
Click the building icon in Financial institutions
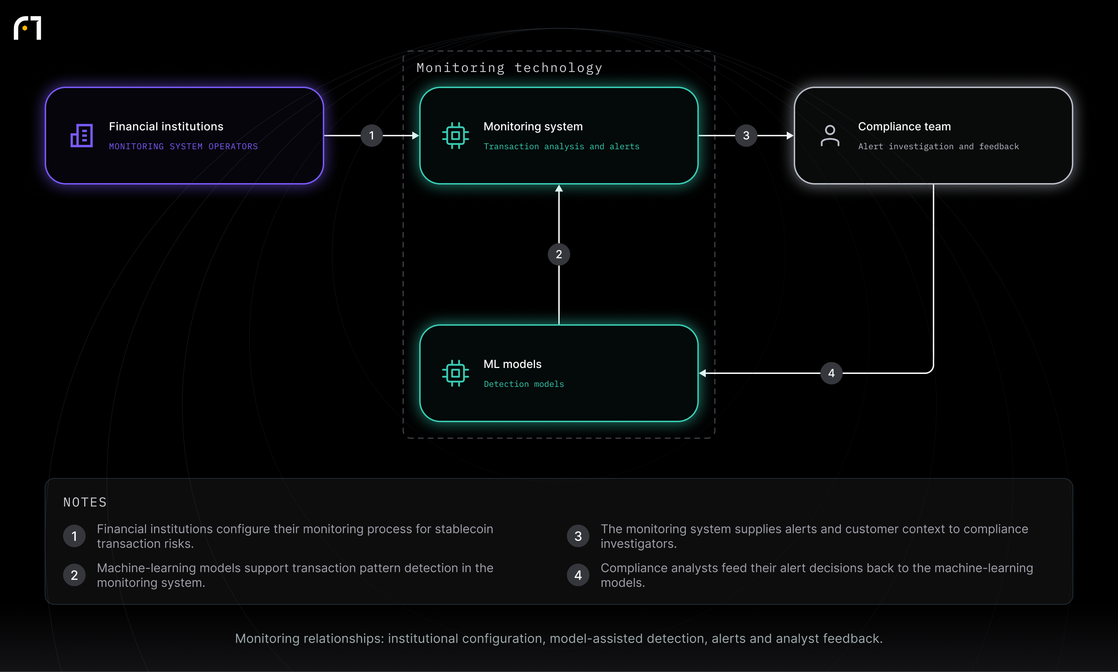click(81, 135)
